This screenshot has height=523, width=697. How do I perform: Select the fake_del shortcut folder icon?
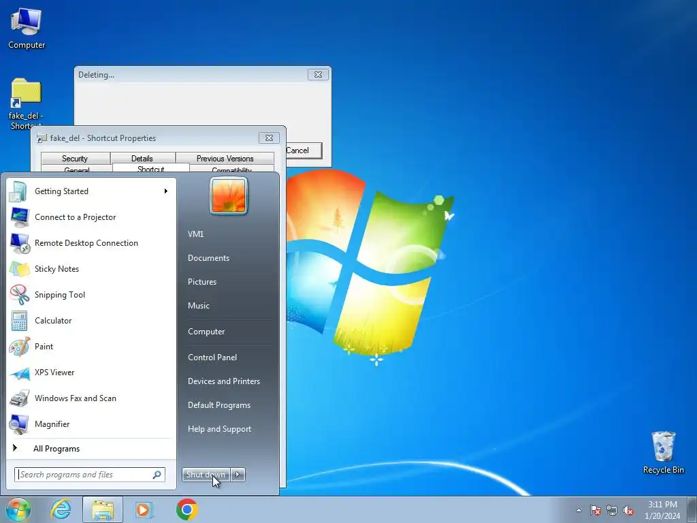click(x=27, y=93)
